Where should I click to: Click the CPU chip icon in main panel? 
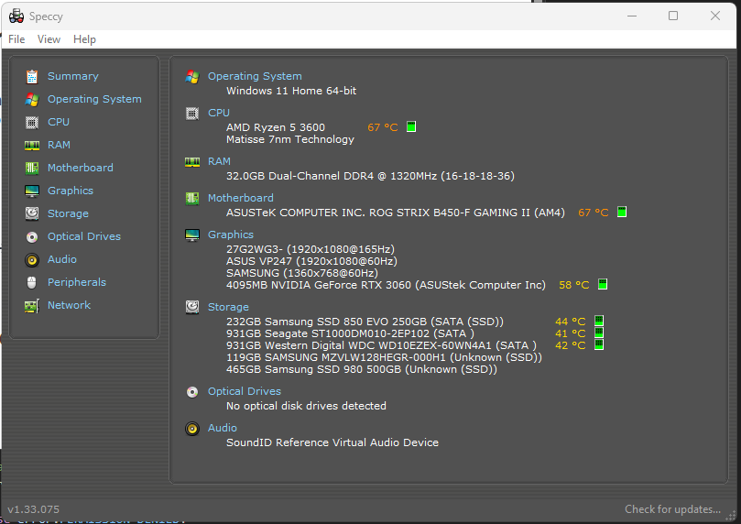(191, 114)
